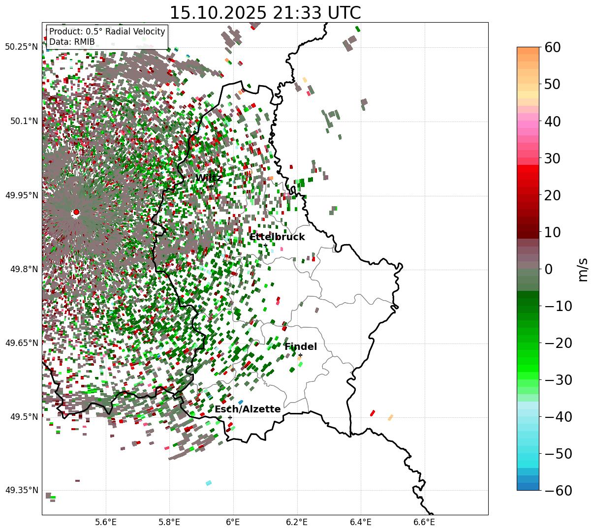594x532 pixels.
Task: Click the 49.5°N latitude tick label
Action: [23, 417]
